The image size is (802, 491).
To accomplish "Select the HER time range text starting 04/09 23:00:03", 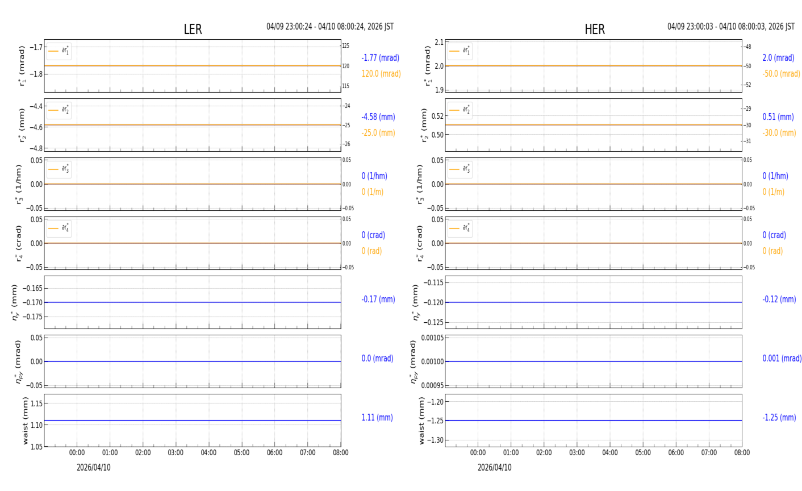I will (x=731, y=27).
